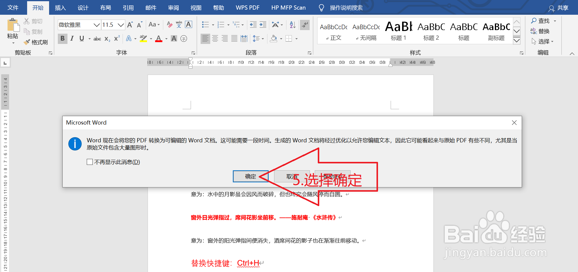This screenshot has height=272, width=578.
Task: Open the font size dropdown
Action: 121,25
